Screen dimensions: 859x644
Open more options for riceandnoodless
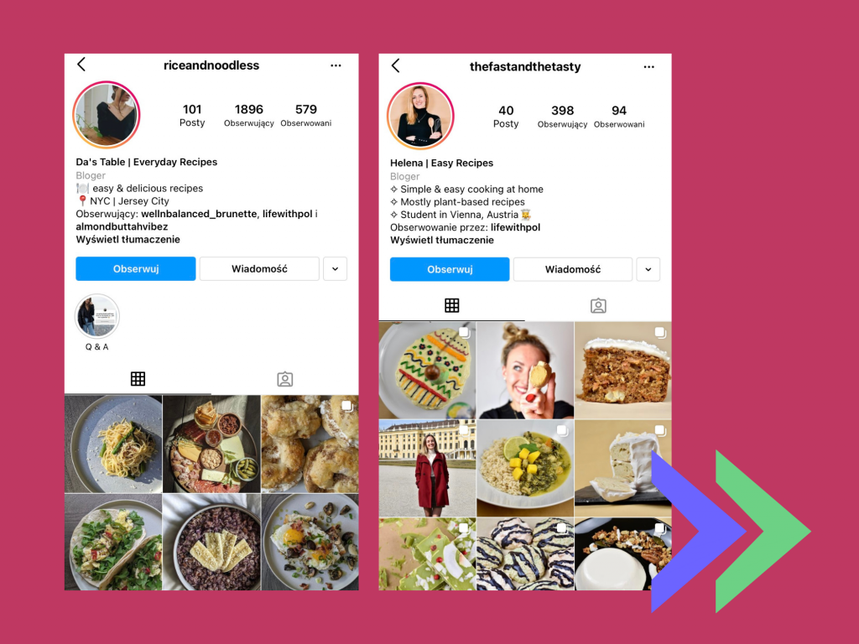pos(336,65)
